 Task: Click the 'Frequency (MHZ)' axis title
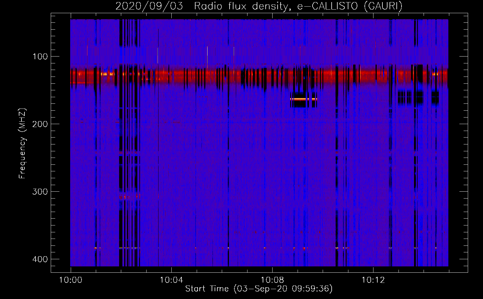coord(22,144)
